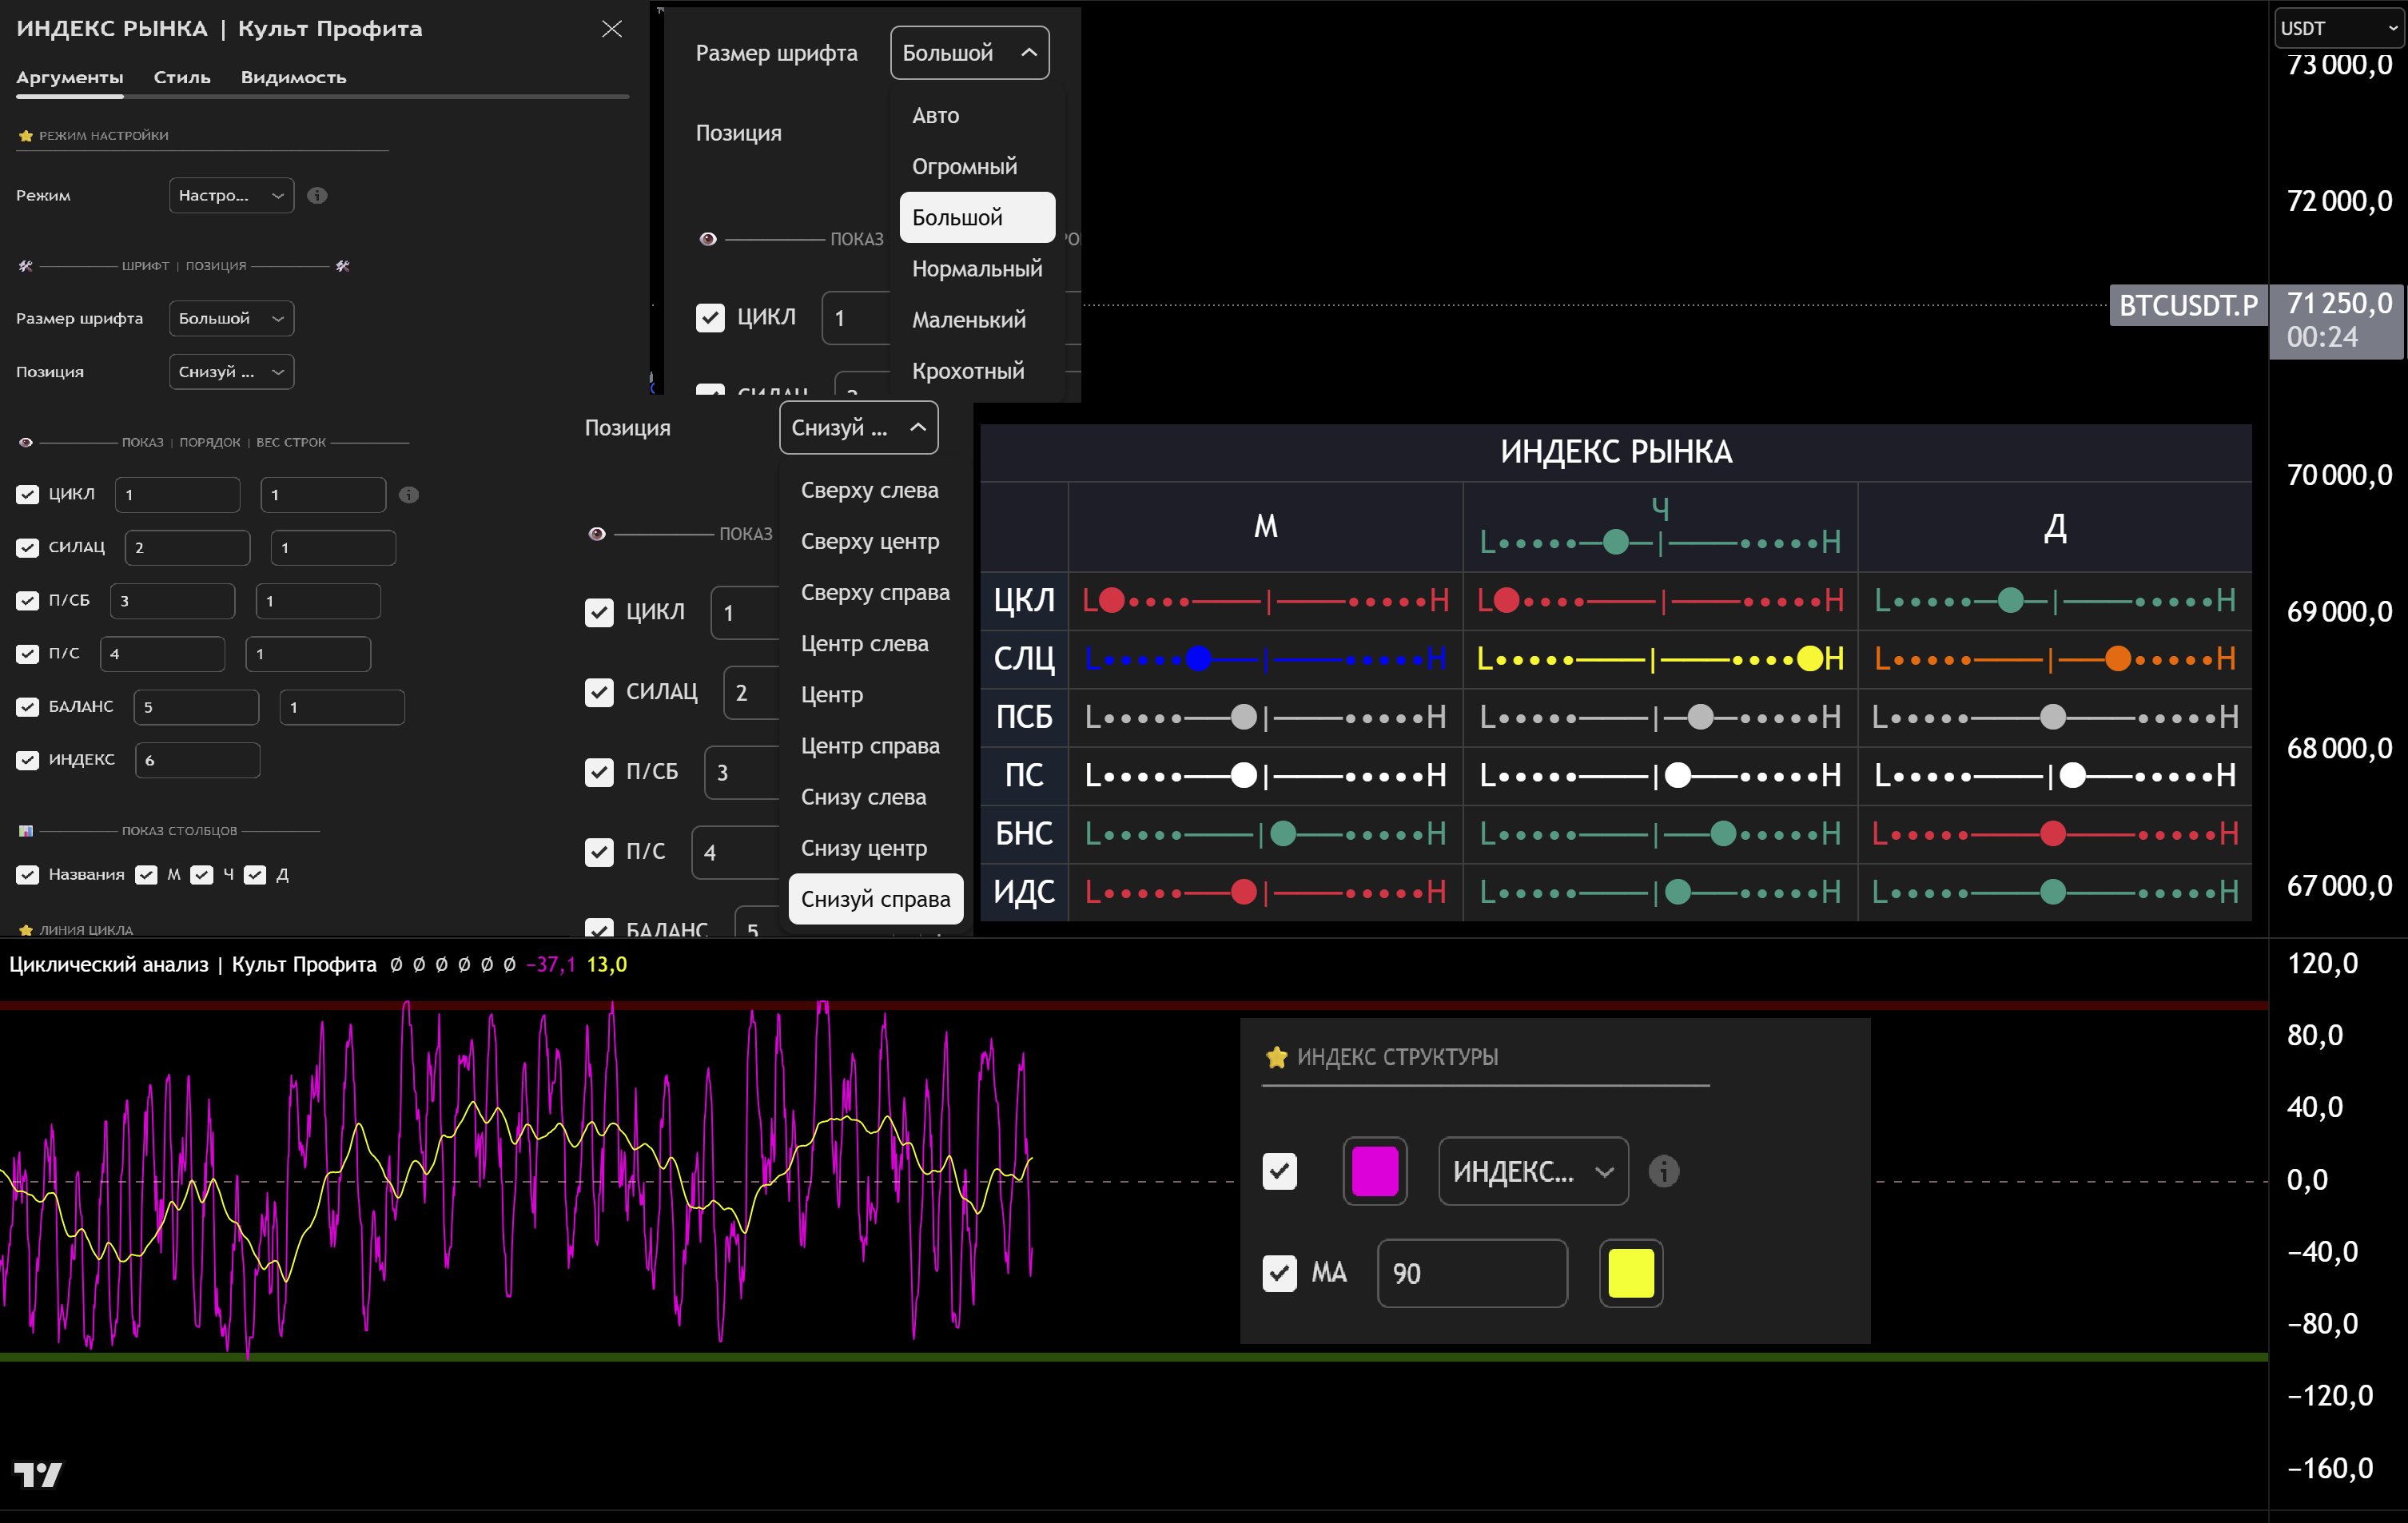Click info icon in ИНДЕКС СТРУКТУРЫ panel

point(1663,1170)
